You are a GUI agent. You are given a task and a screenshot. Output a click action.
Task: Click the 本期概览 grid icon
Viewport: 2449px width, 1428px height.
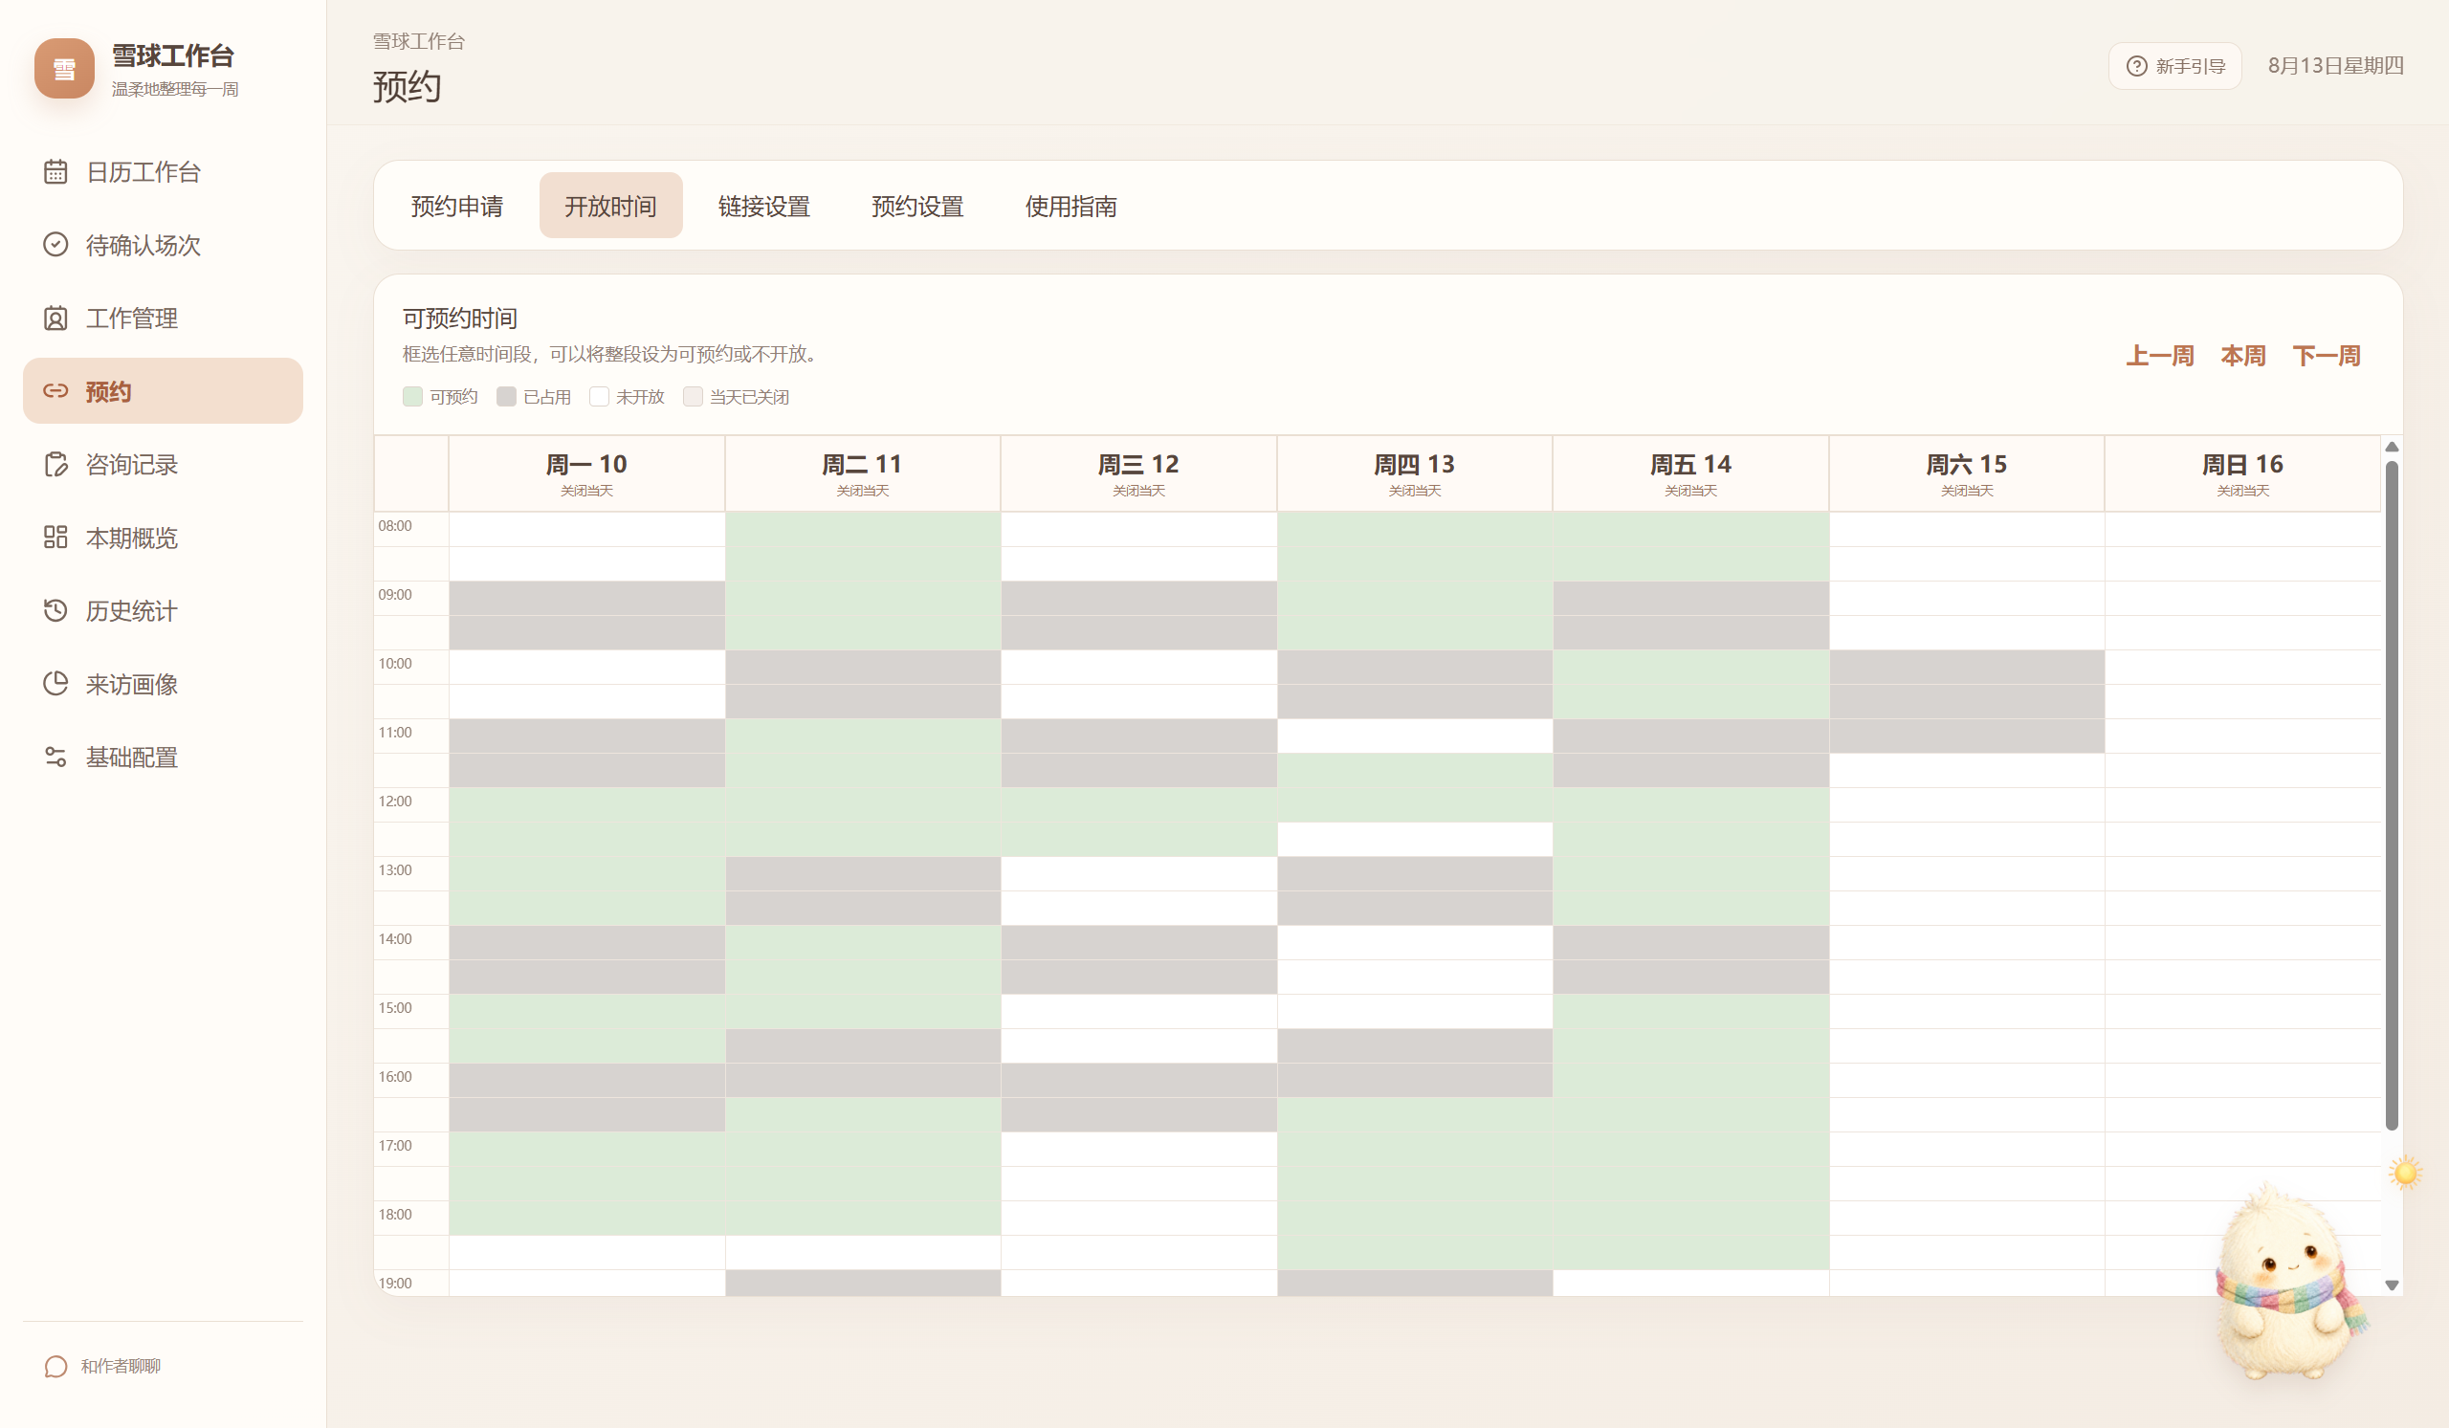pos(55,538)
